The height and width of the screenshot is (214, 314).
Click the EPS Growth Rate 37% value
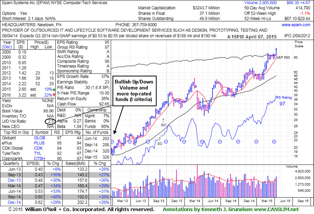105,76
